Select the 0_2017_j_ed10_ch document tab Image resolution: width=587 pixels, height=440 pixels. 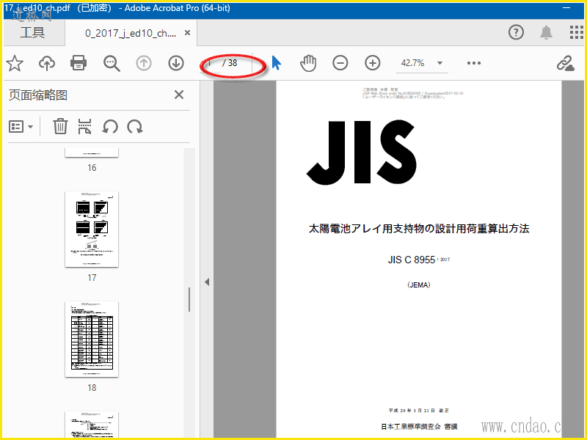131,33
